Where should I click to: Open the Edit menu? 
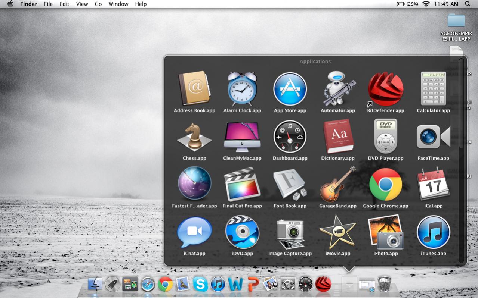(64, 4)
